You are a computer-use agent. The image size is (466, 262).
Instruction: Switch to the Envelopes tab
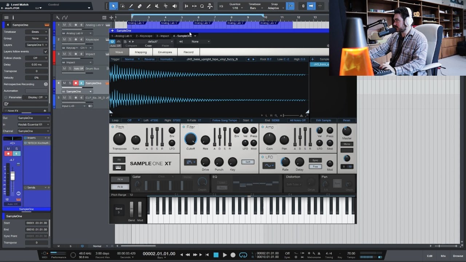coord(165,52)
